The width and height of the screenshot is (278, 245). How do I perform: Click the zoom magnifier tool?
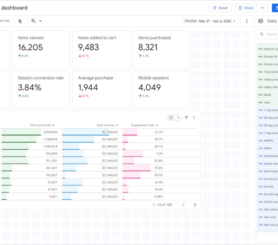(x=33, y=21)
